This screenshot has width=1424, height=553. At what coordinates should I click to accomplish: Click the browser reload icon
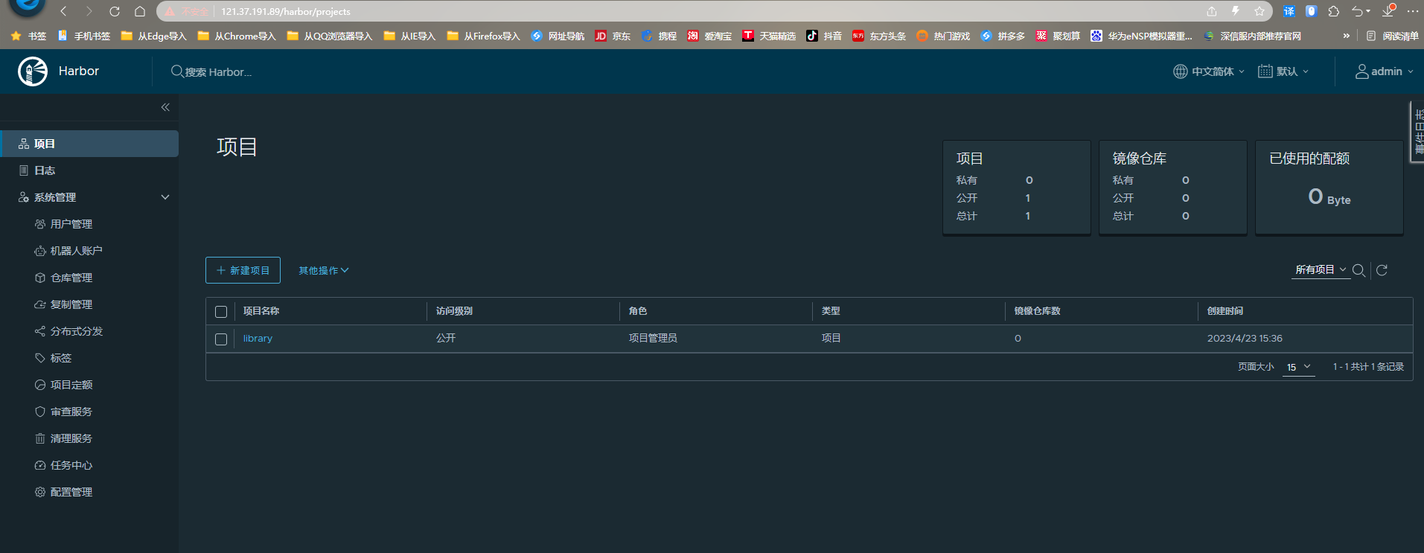pyautogui.click(x=115, y=11)
